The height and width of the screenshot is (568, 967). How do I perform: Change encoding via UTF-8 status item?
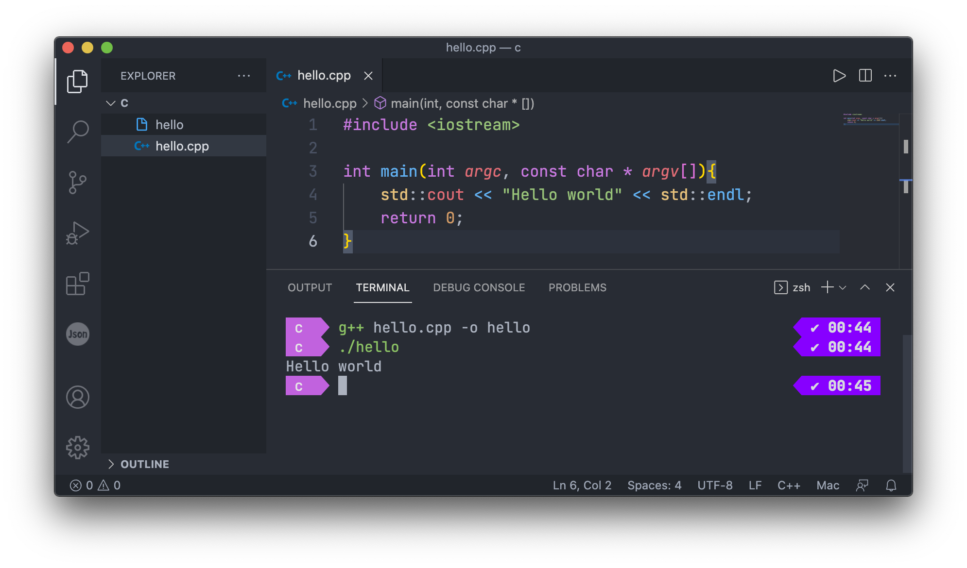(715, 485)
